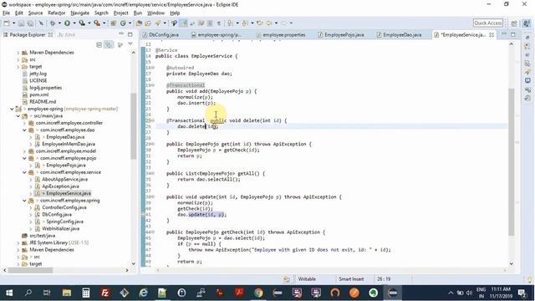
Task: Collapse the getAll method fold marker
Action: click(153, 173)
